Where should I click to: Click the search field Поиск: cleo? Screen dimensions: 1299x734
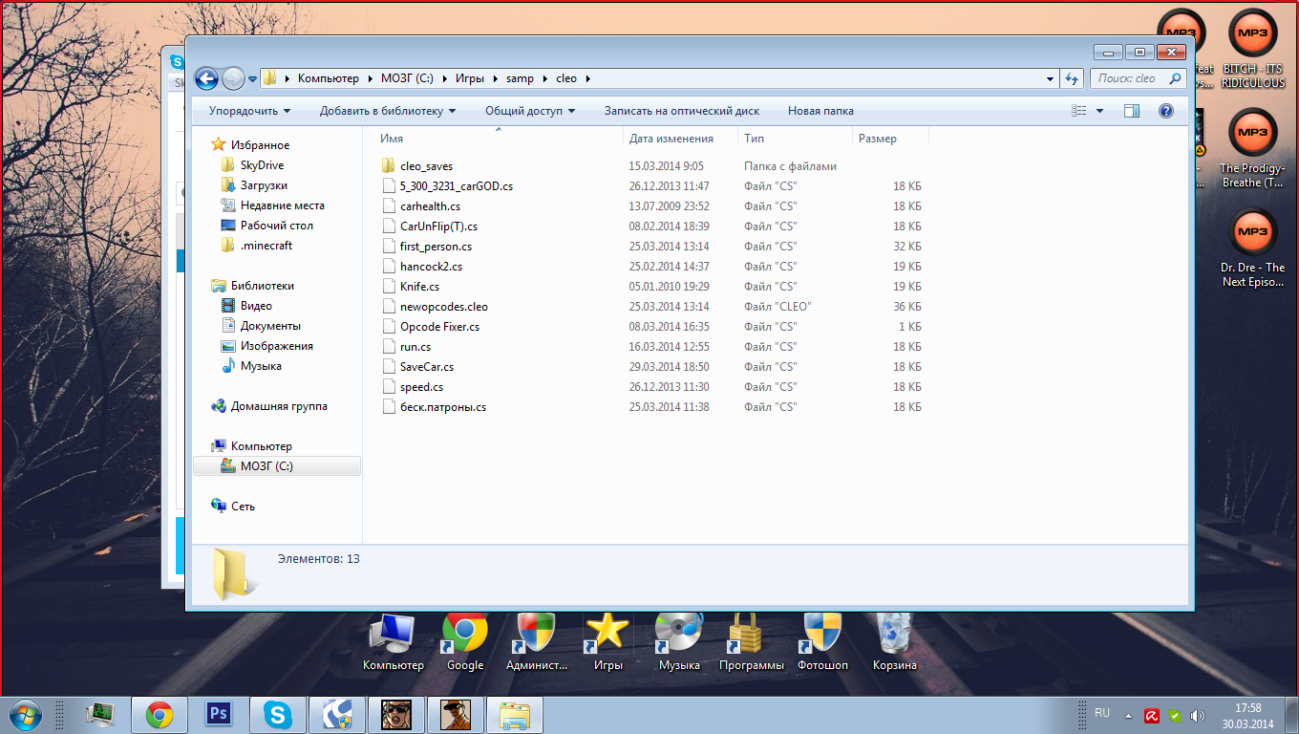click(1132, 78)
